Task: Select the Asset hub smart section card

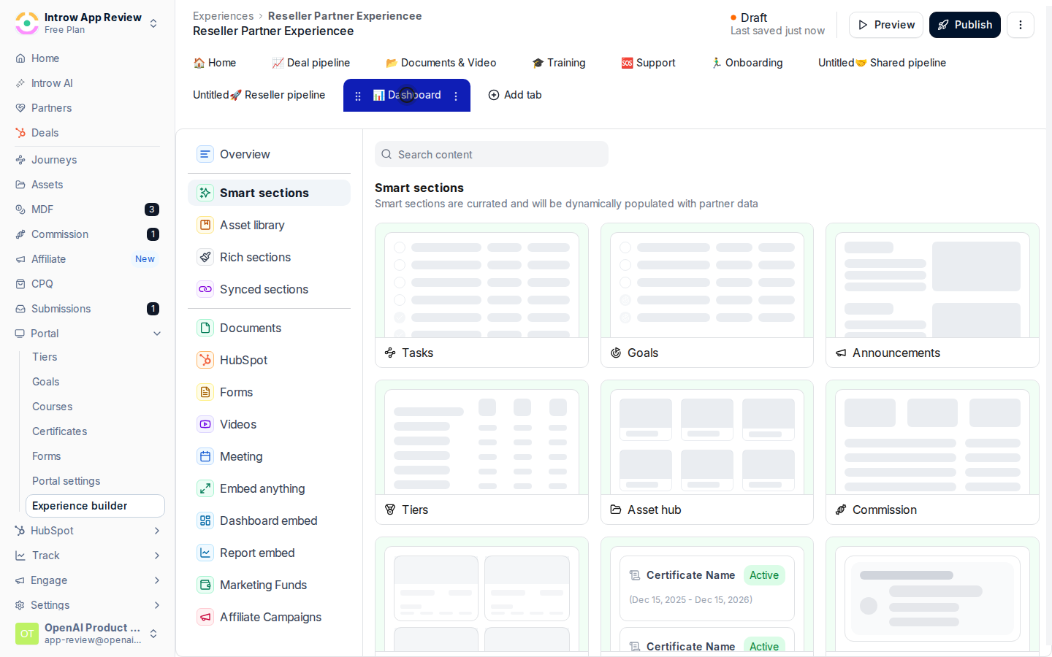Action: click(x=707, y=452)
